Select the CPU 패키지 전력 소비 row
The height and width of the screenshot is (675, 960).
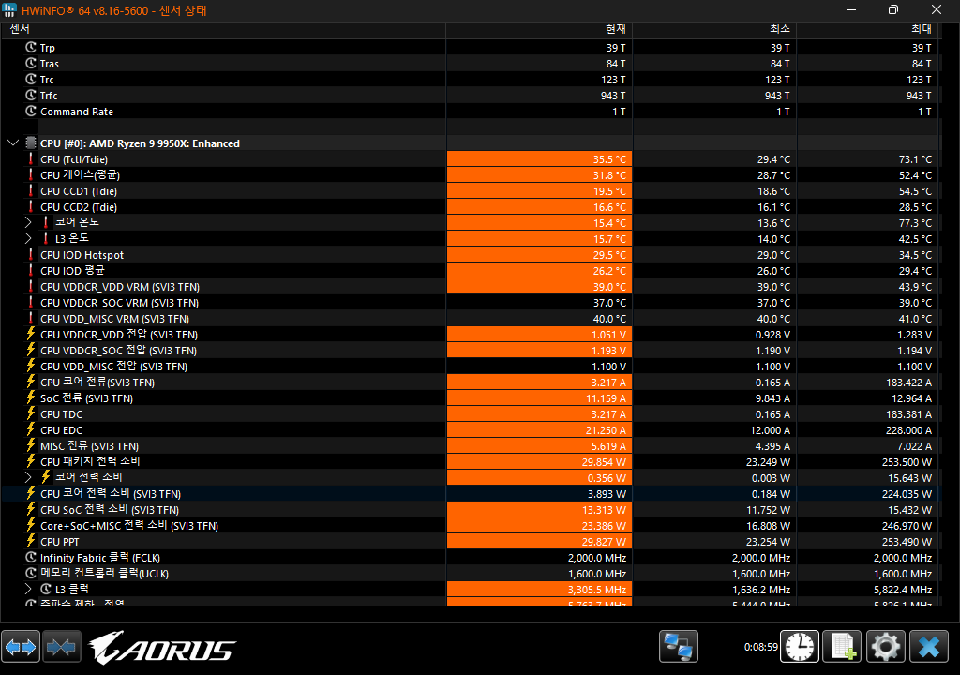pos(470,461)
